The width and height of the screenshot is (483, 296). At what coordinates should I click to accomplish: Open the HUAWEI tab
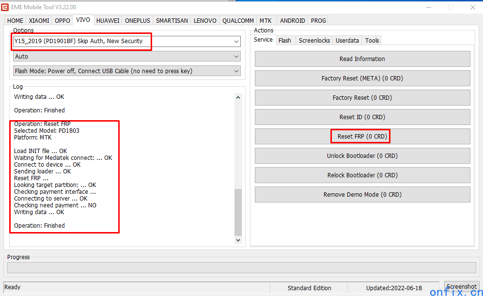point(108,21)
